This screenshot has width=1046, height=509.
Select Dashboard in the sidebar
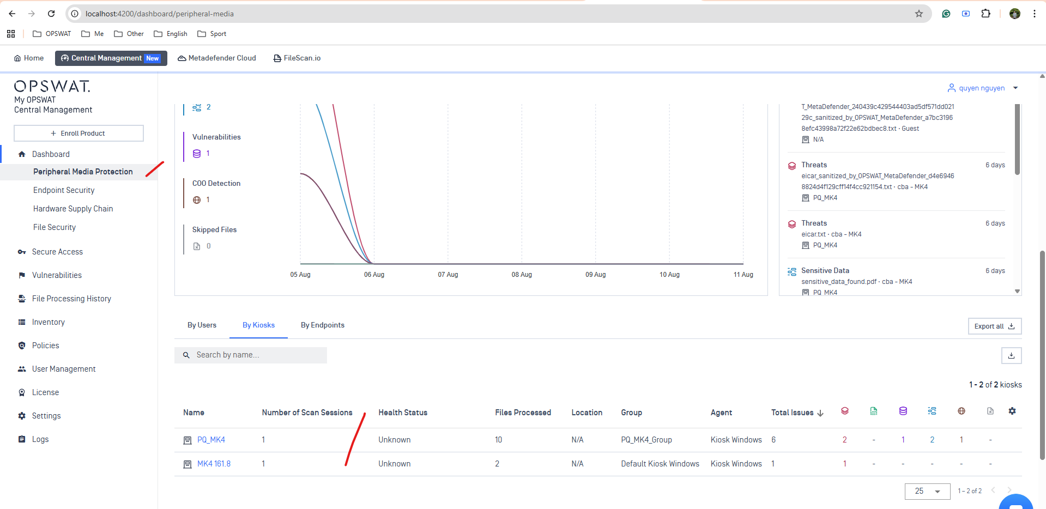[51, 154]
